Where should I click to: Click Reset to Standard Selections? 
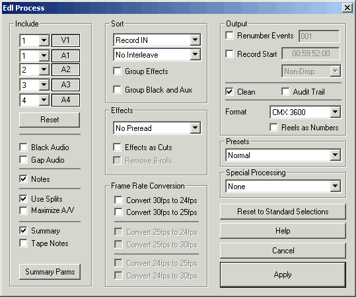(283, 212)
